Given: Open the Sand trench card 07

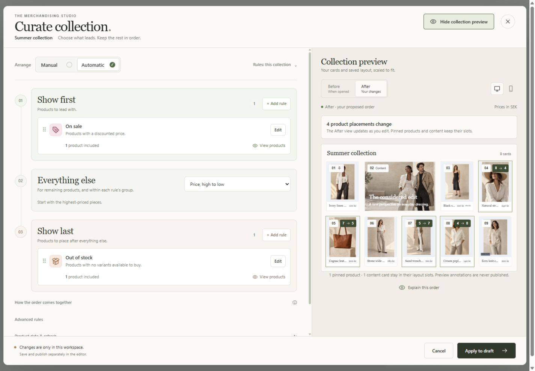Looking at the screenshot, I should [x=419, y=241].
